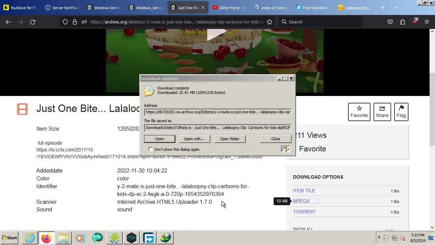Click the Firefox taskbar icon
Viewport: 435px width, 245px height.
click(x=47, y=238)
